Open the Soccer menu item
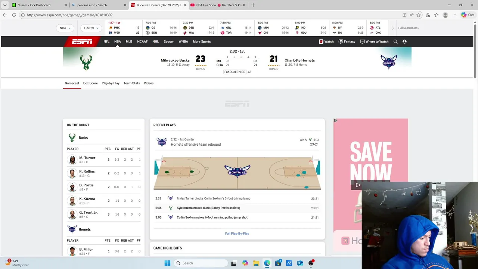Image resolution: width=478 pixels, height=269 pixels. [168, 41]
